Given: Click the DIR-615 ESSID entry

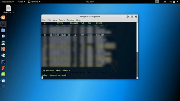Looking at the screenshot, I should (x=100, y=35).
